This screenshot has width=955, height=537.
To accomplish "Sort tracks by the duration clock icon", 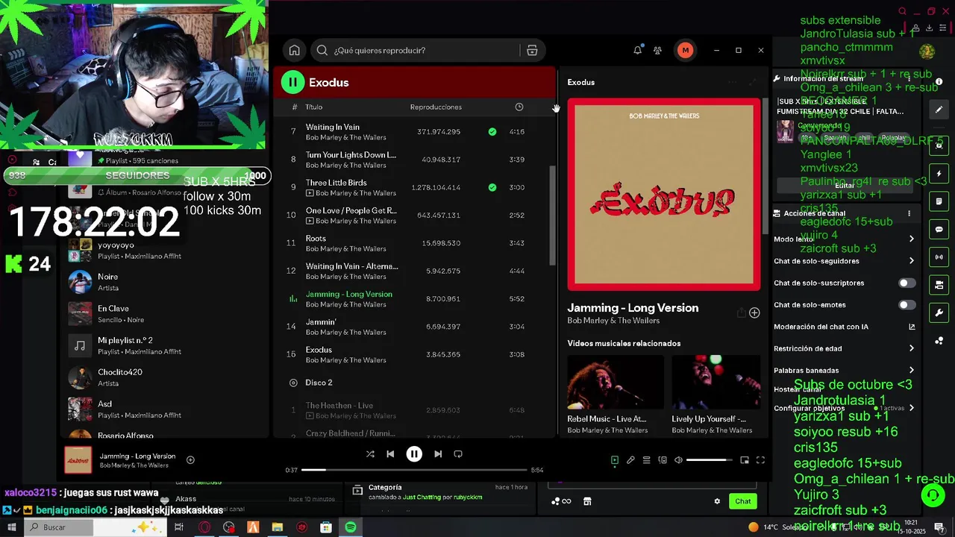I will pyautogui.click(x=519, y=107).
